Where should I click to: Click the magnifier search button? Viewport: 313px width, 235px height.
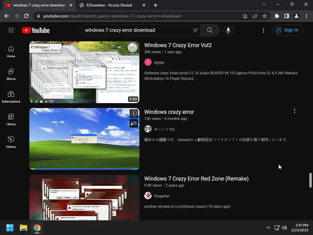click(210, 30)
